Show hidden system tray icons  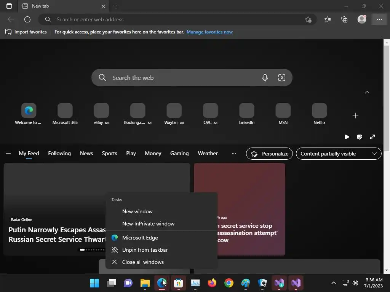pos(334,283)
